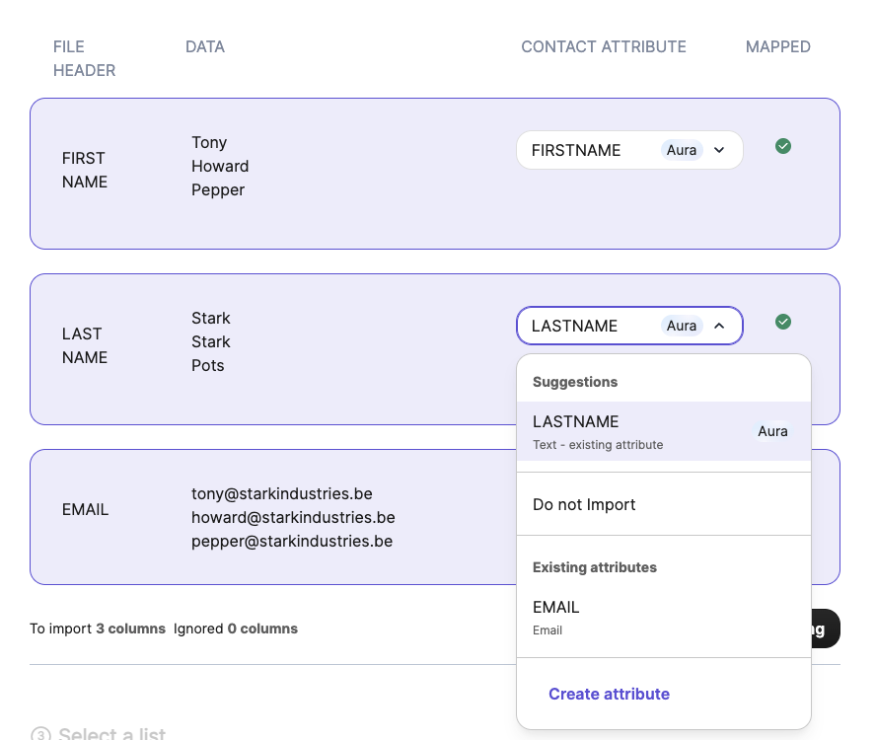Click the Aura badge in FIRSTNAME field
The width and height of the screenshot is (876, 740).
681,150
